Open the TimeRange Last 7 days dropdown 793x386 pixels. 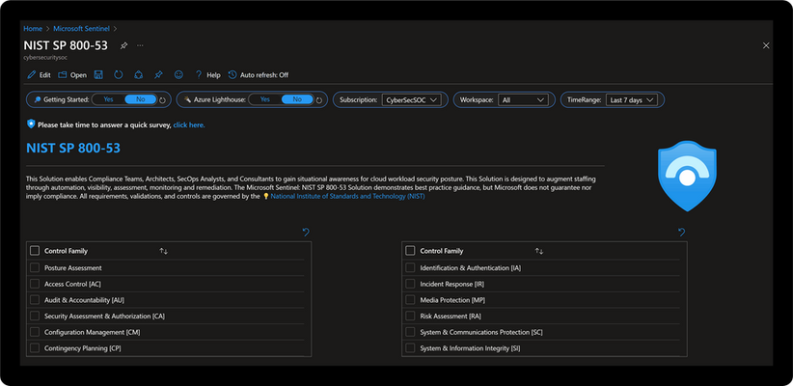pos(631,100)
